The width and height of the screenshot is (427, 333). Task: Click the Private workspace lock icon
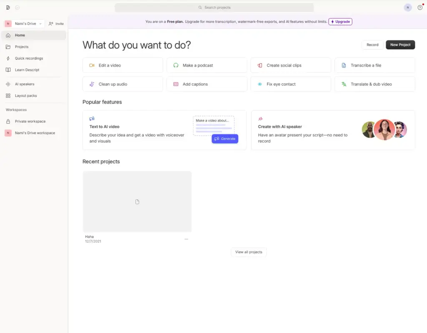8,122
